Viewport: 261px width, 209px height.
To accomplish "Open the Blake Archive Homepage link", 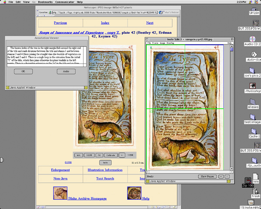I will 87,199.
